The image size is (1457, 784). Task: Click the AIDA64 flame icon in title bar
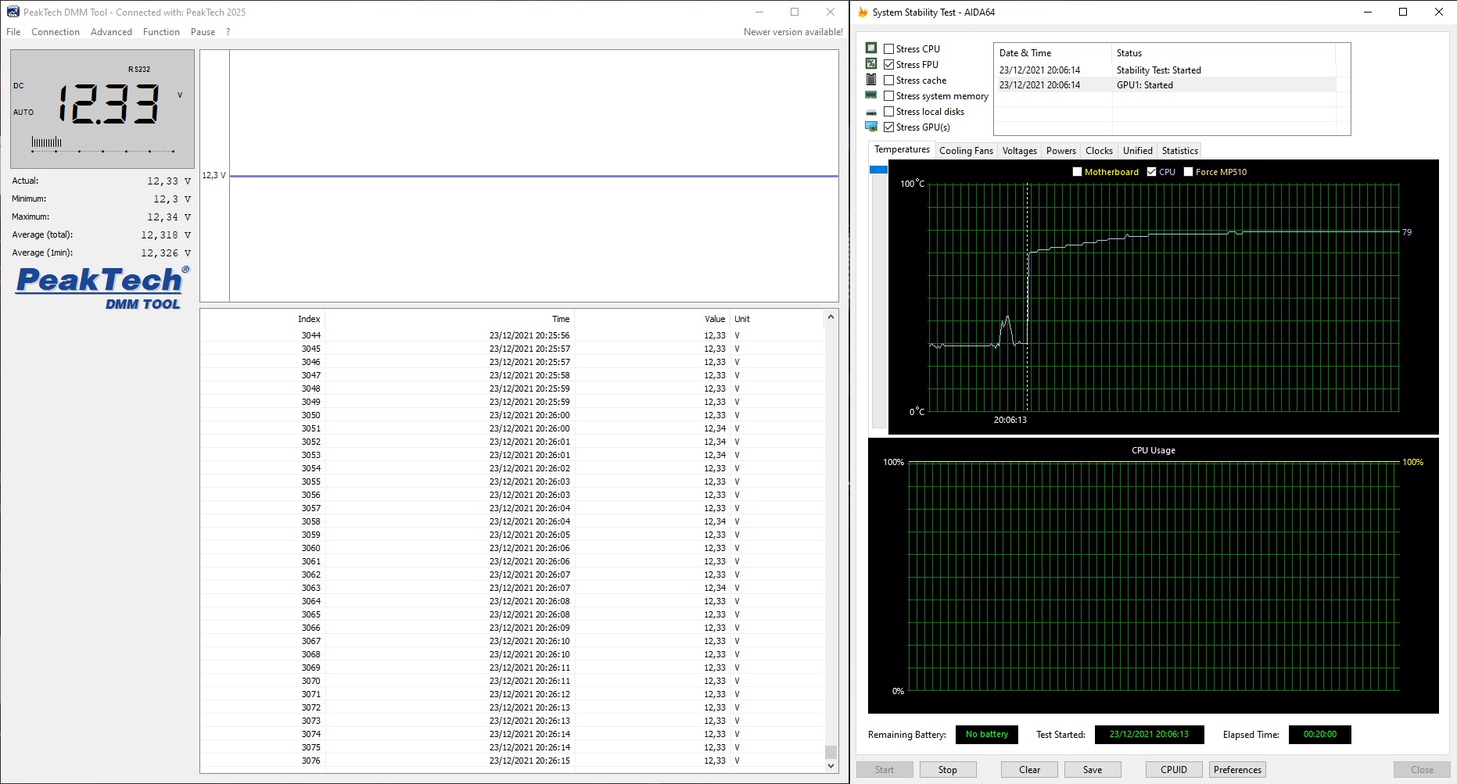point(863,13)
